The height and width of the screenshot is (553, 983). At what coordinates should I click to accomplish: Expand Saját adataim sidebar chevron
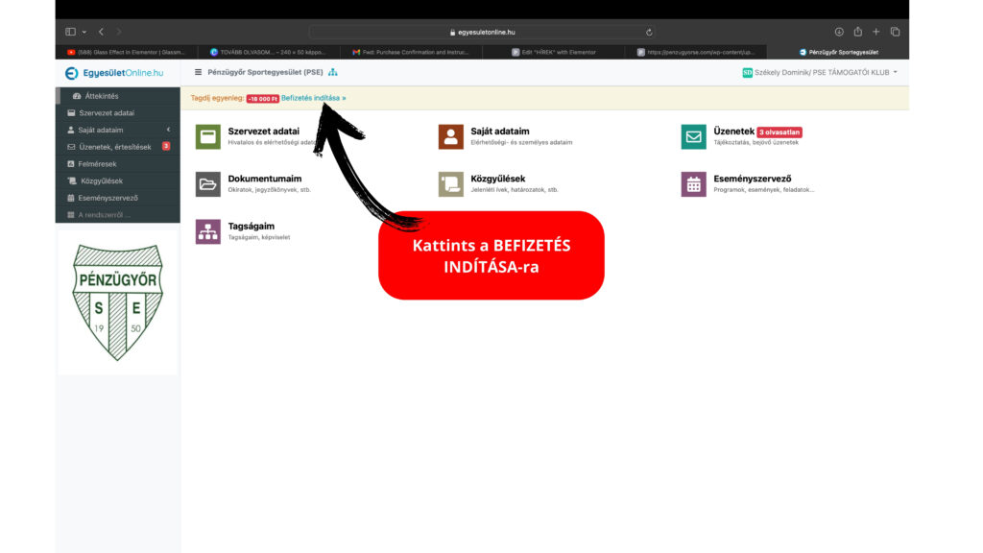tap(169, 130)
